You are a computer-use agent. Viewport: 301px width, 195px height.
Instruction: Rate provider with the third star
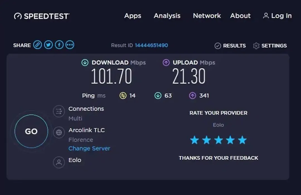pos(219,140)
